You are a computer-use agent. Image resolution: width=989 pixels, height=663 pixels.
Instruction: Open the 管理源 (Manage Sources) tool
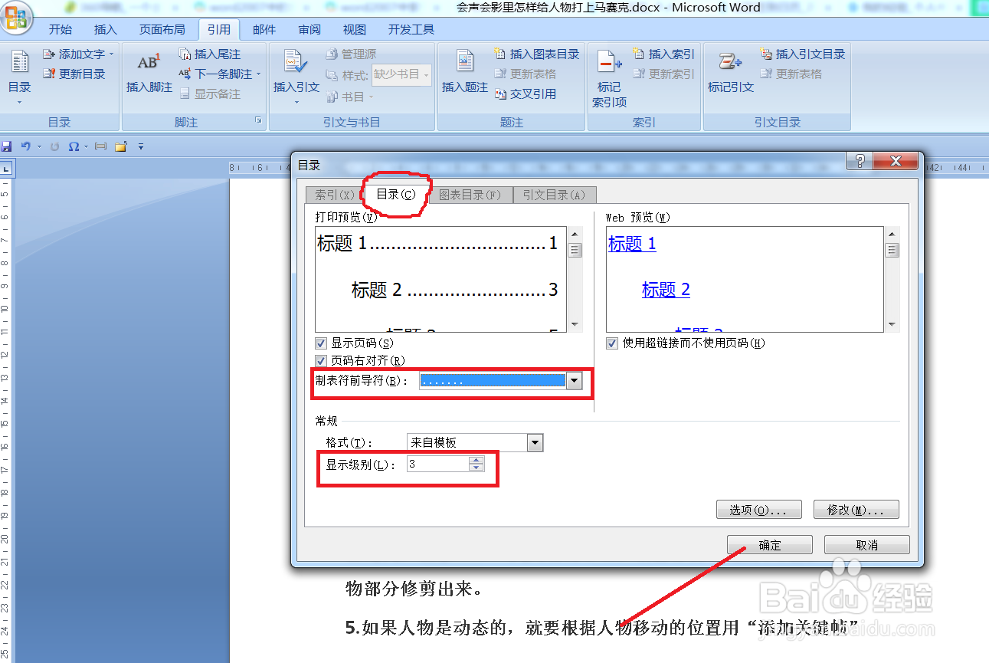[x=352, y=54]
